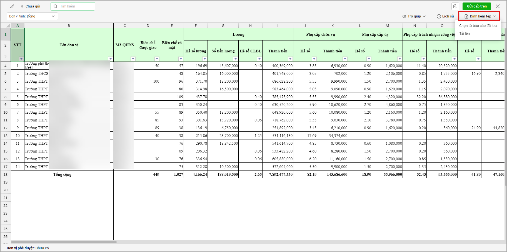Open filter arrow on Tên đơn vị column
This screenshot has width=507, height=252.
(111, 59)
